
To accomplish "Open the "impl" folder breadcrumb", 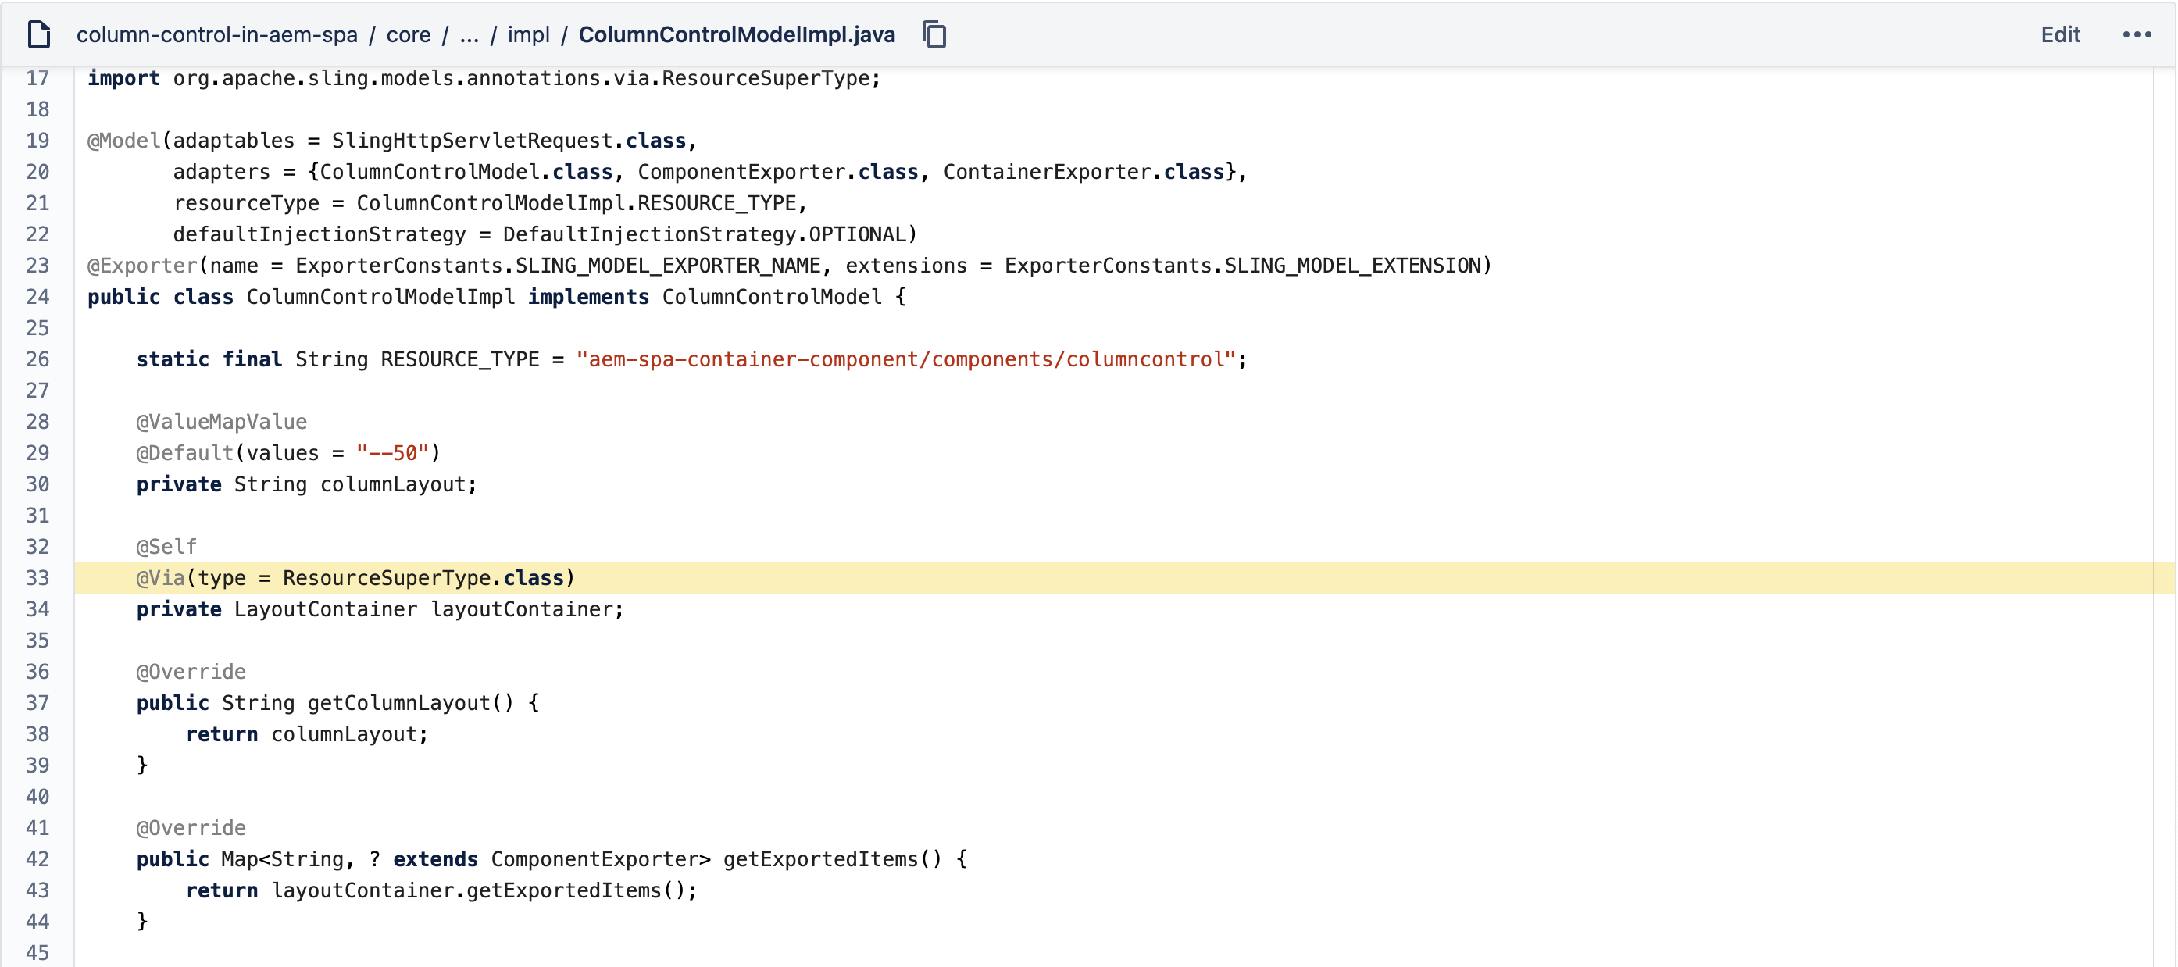I will [x=528, y=34].
